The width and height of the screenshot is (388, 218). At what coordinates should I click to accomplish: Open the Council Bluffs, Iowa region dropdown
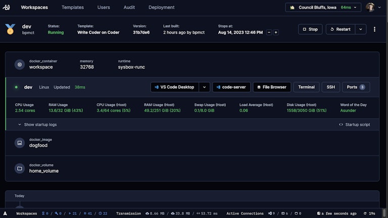(323, 8)
